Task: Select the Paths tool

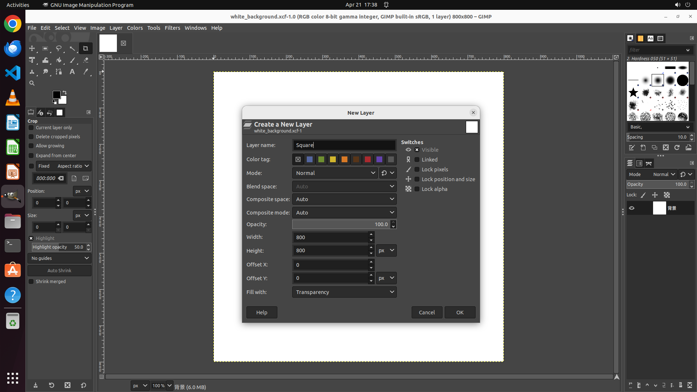Action: point(59,72)
